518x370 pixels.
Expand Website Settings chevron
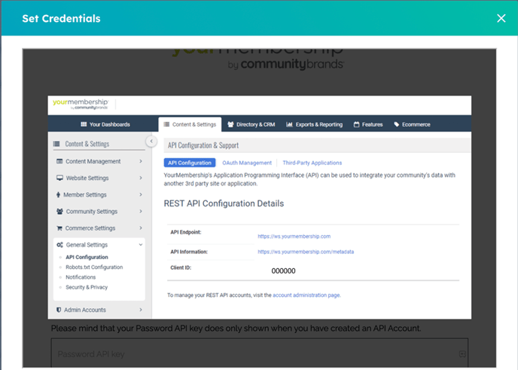point(141,178)
